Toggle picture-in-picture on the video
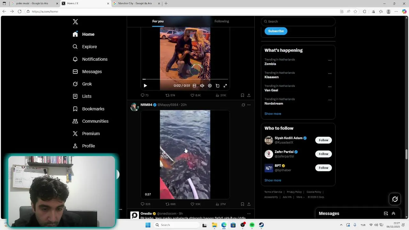The height and width of the screenshot is (230, 409). pos(218,86)
